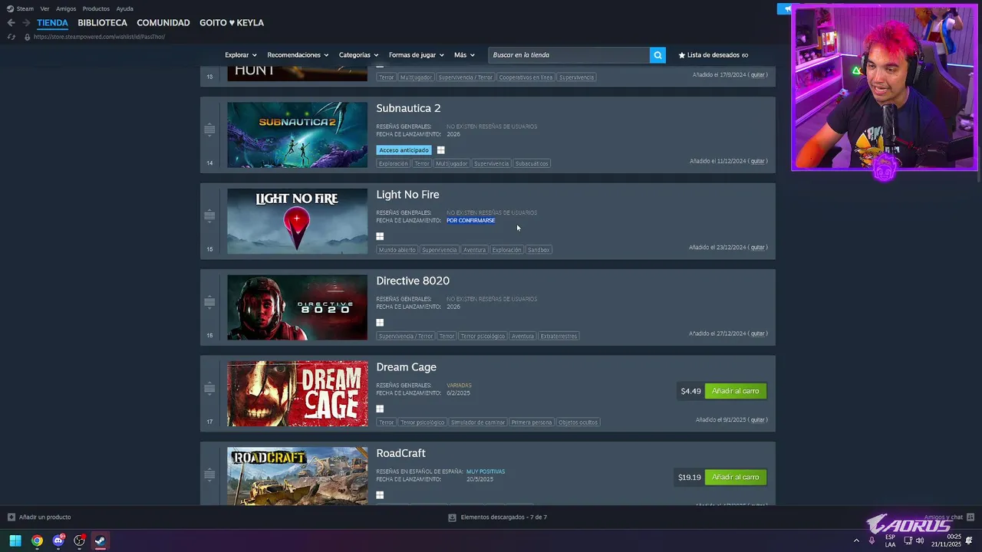Click the Windows platform icon for Light No Fire
Viewport: 982px width, 552px height.
coord(380,236)
